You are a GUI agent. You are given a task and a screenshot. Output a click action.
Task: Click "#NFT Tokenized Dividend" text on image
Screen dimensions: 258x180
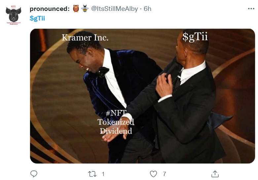pos(116,122)
